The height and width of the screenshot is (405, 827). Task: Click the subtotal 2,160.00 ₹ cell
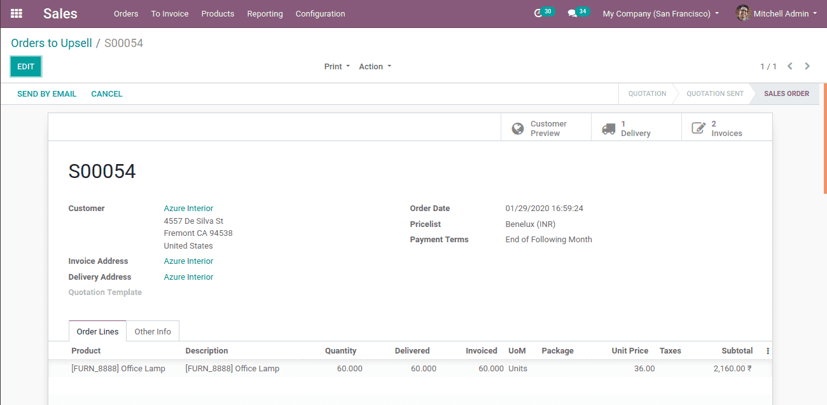[733, 369]
